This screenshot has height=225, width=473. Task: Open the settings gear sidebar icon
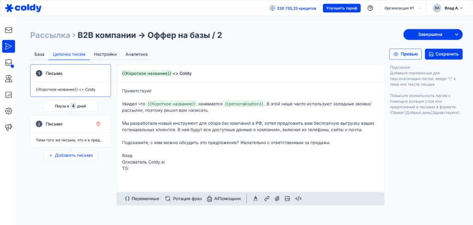pyautogui.click(x=8, y=111)
